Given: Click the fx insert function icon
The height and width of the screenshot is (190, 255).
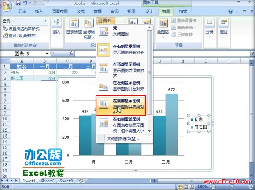Looking at the screenshot, I should click(x=71, y=54).
